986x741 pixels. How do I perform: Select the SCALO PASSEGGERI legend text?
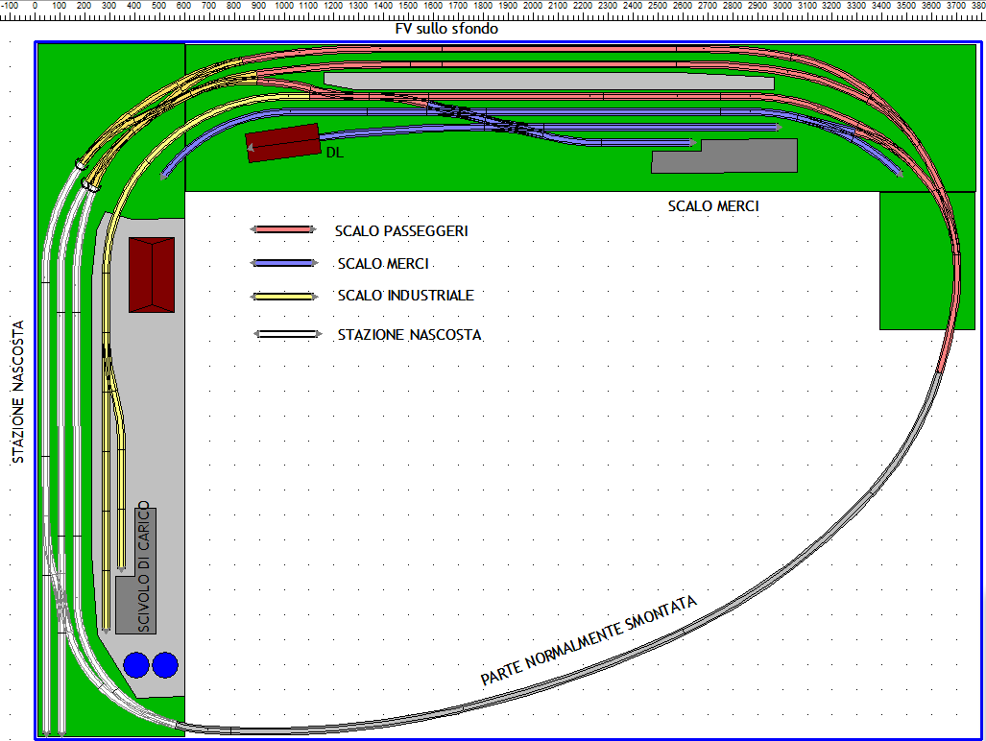[x=401, y=231]
